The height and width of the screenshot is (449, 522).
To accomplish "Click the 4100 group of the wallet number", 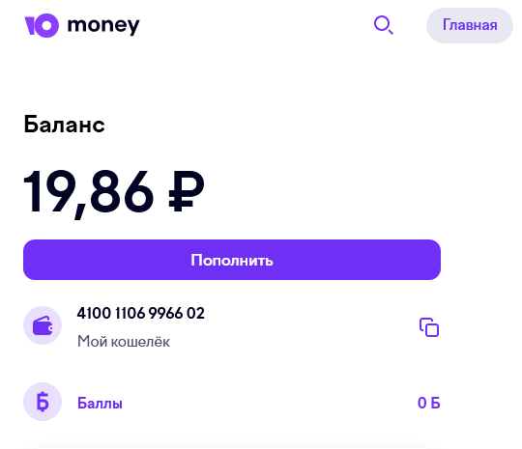I will [x=94, y=313].
